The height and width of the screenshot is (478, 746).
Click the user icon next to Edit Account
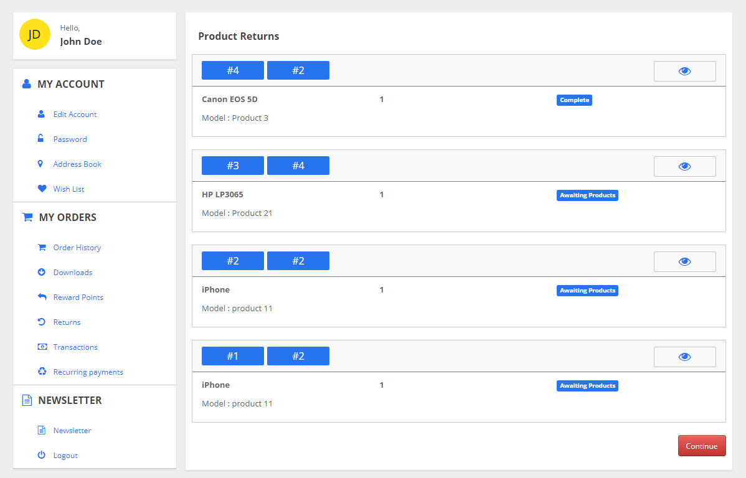point(41,114)
